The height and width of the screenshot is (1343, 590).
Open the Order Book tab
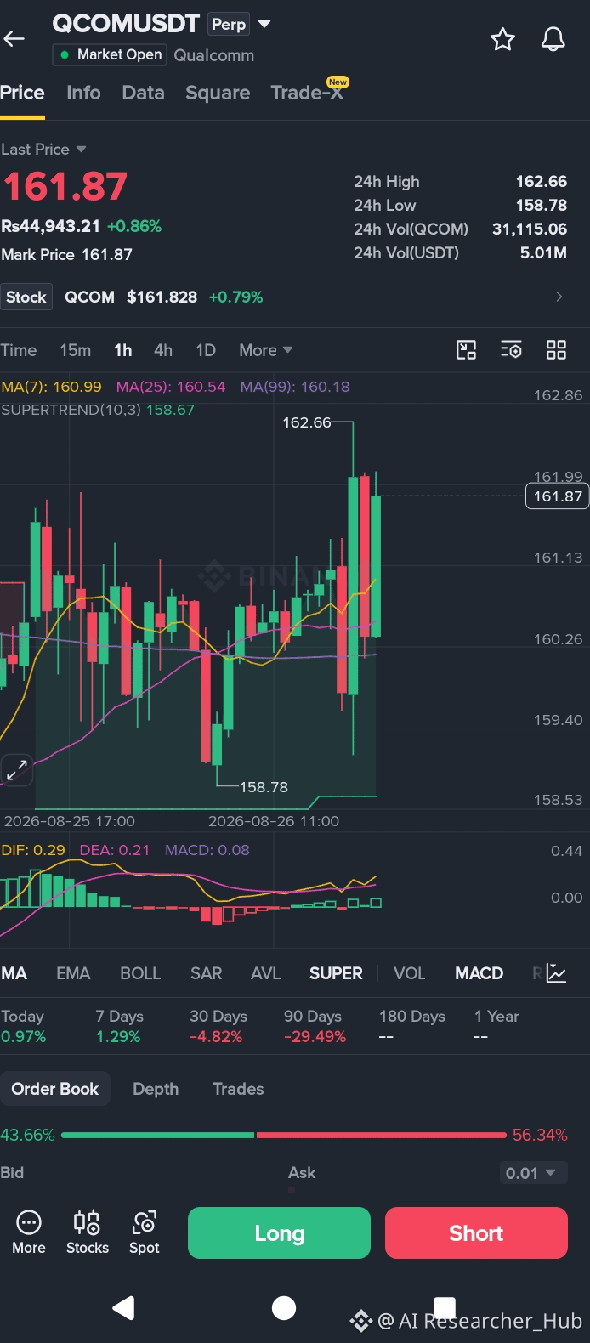point(55,1089)
